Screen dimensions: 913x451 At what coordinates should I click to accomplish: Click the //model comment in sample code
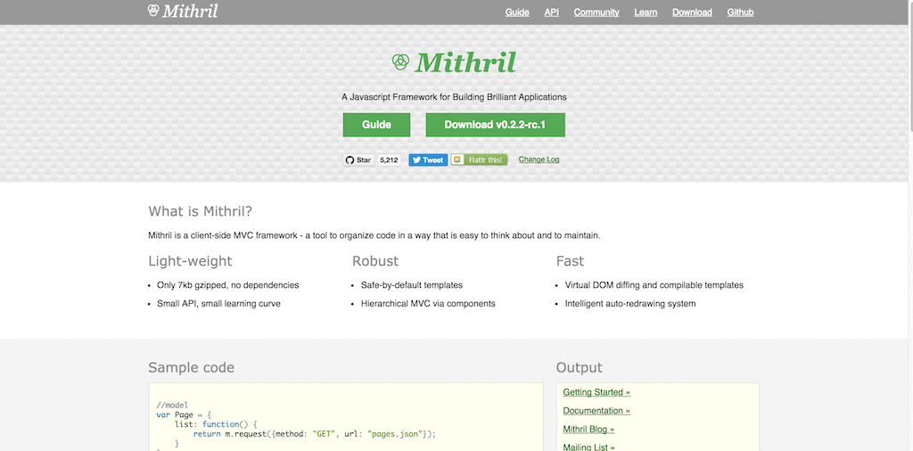tap(172, 405)
